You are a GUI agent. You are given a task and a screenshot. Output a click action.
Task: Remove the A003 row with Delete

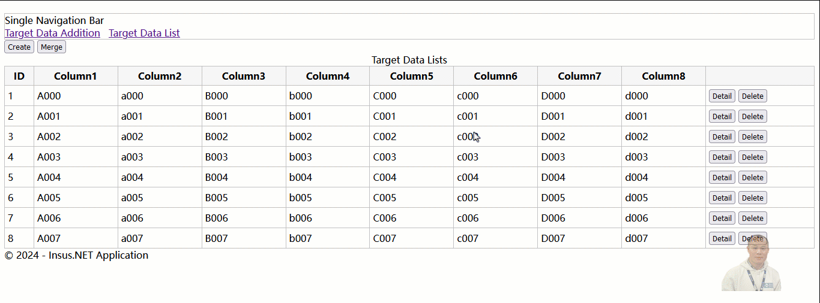[x=753, y=157]
